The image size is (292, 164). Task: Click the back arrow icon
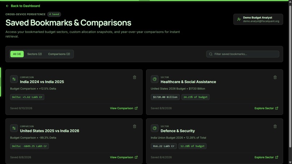click(x=7, y=6)
